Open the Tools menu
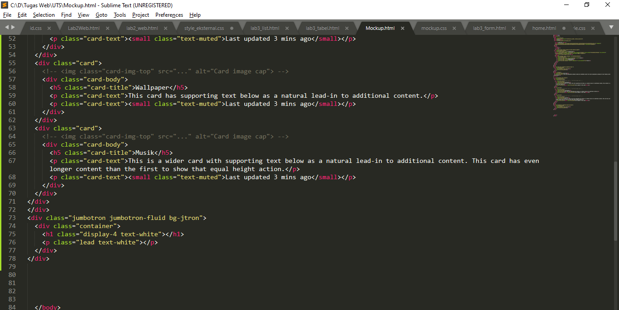The height and width of the screenshot is (310, 619). click(x=120, y=15)
